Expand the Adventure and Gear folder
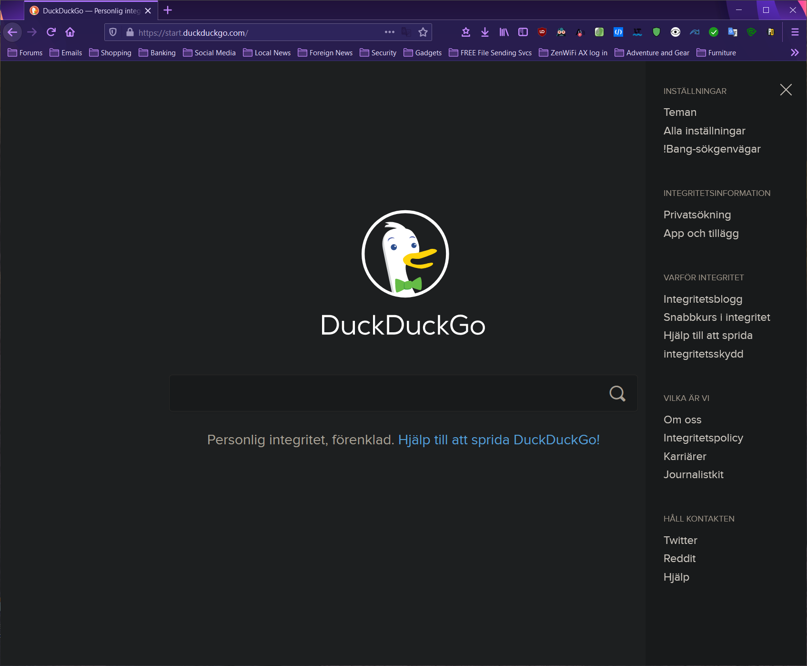Screen dimensions: 807x666 click(652, 53)
